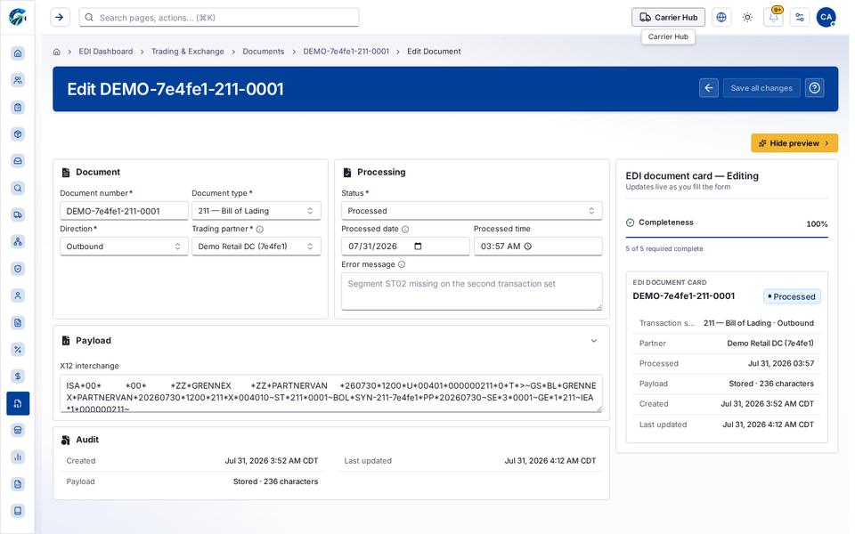
Task: Open the truck sidebar icon
Action: [18, 214]
